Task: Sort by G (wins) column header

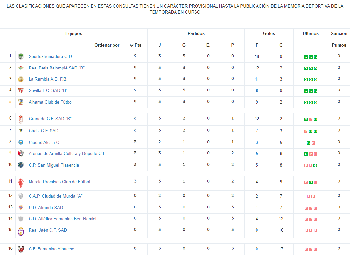Action: (184, 45)
